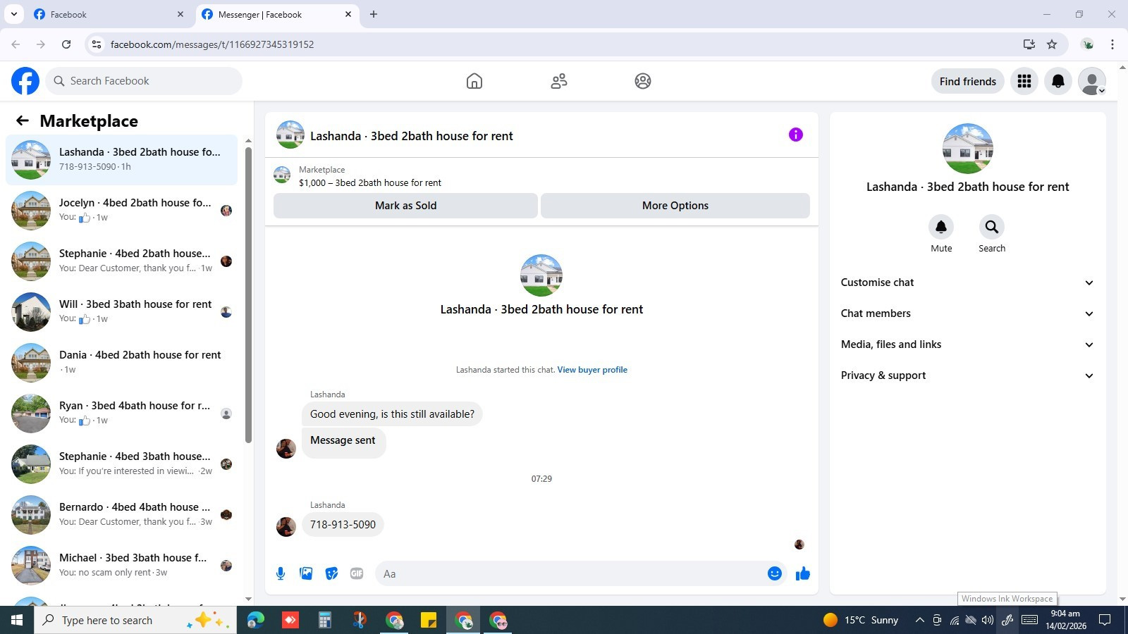Viewport: 1128px width, 634px height.
Task: Open Dania 4bed 2bath conversation
Action: [x=122, y=363]
